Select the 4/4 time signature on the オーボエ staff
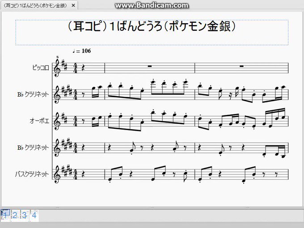 coord(75,121)
